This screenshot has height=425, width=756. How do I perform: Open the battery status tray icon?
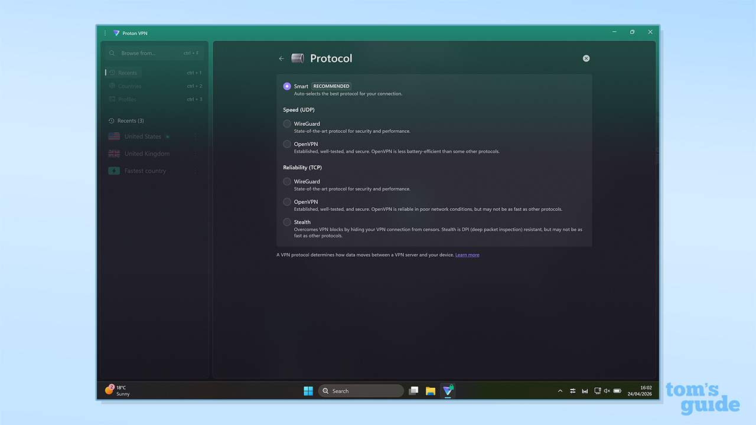617,391
